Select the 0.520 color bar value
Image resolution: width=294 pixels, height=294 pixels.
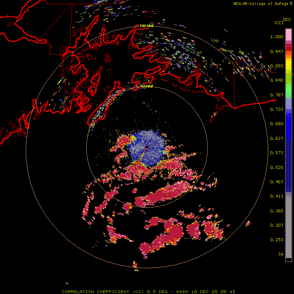coord(277,168)
